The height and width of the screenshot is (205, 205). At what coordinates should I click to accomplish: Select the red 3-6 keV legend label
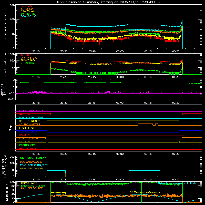pos(27,6)
